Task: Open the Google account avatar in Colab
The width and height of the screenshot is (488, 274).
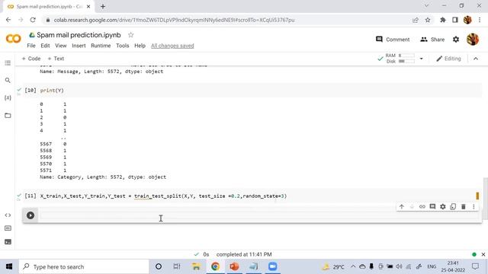Action: [x=473, y=40]
